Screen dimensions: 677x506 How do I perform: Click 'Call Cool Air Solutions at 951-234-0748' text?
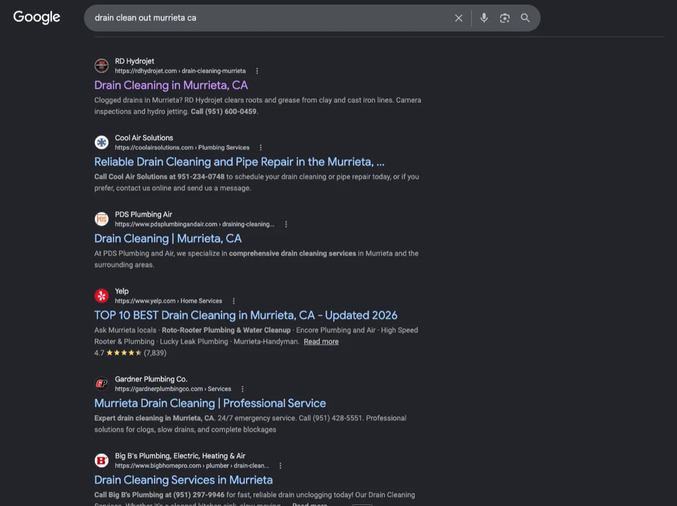[x=160, y=177]
